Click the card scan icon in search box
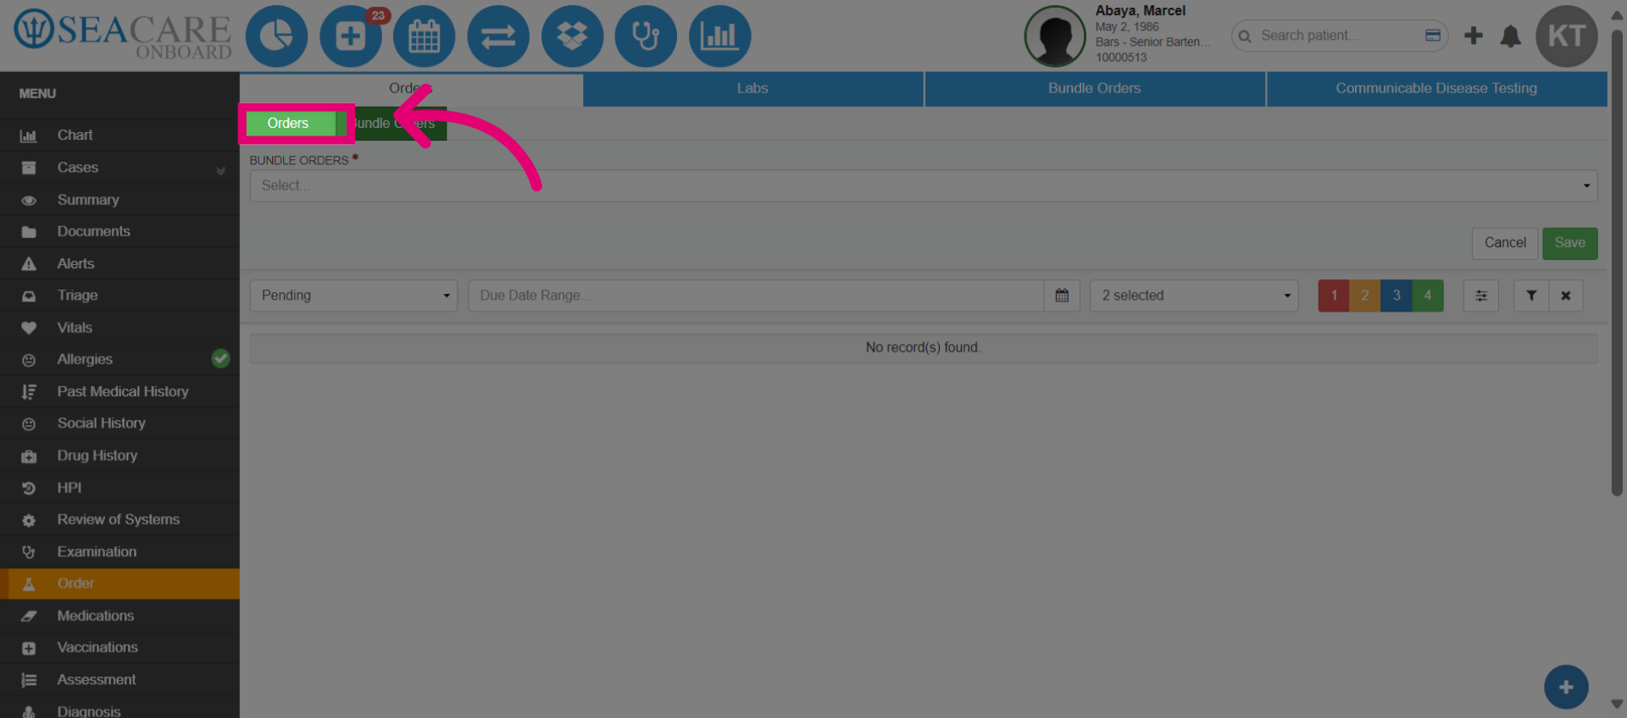Image resolution: width=1627 pixels, height=718 pixels. tap(1433, 36)
